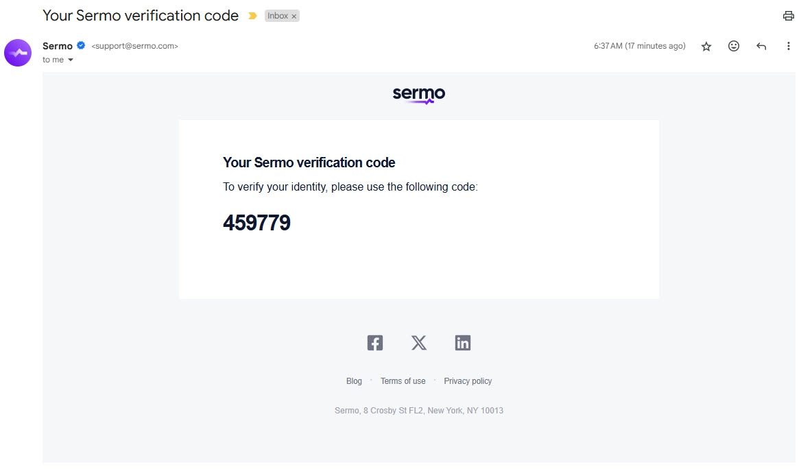Click the support@sermo.com sender address
Image resolution: width=801 pixels, height=471 pixels.
pyautogui.click(x=135, y=46)
